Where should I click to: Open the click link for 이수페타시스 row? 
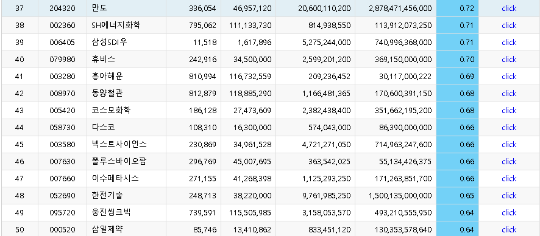[509, 179]
